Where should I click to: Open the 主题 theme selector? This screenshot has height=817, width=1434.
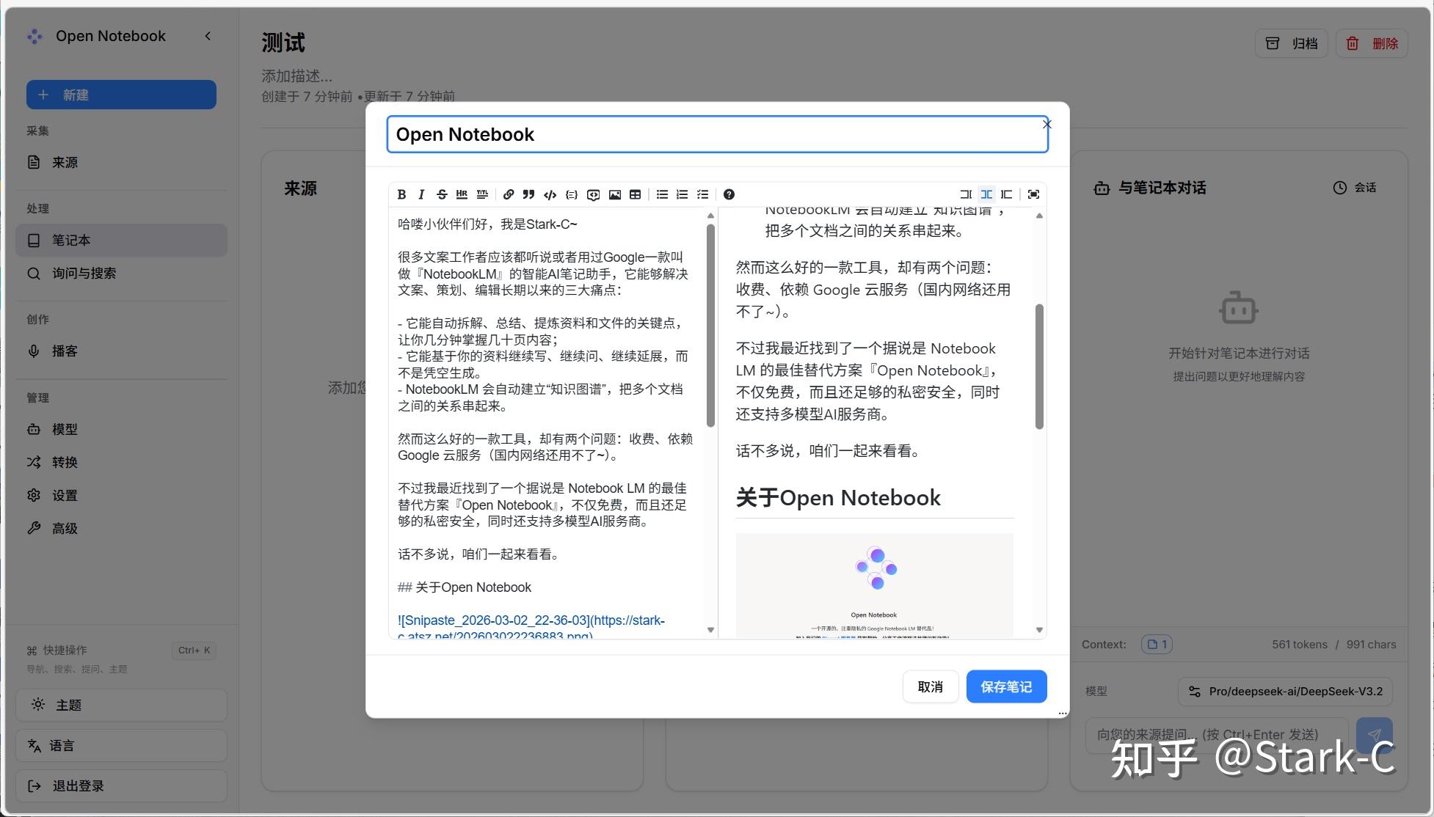(x=121, y=705)
